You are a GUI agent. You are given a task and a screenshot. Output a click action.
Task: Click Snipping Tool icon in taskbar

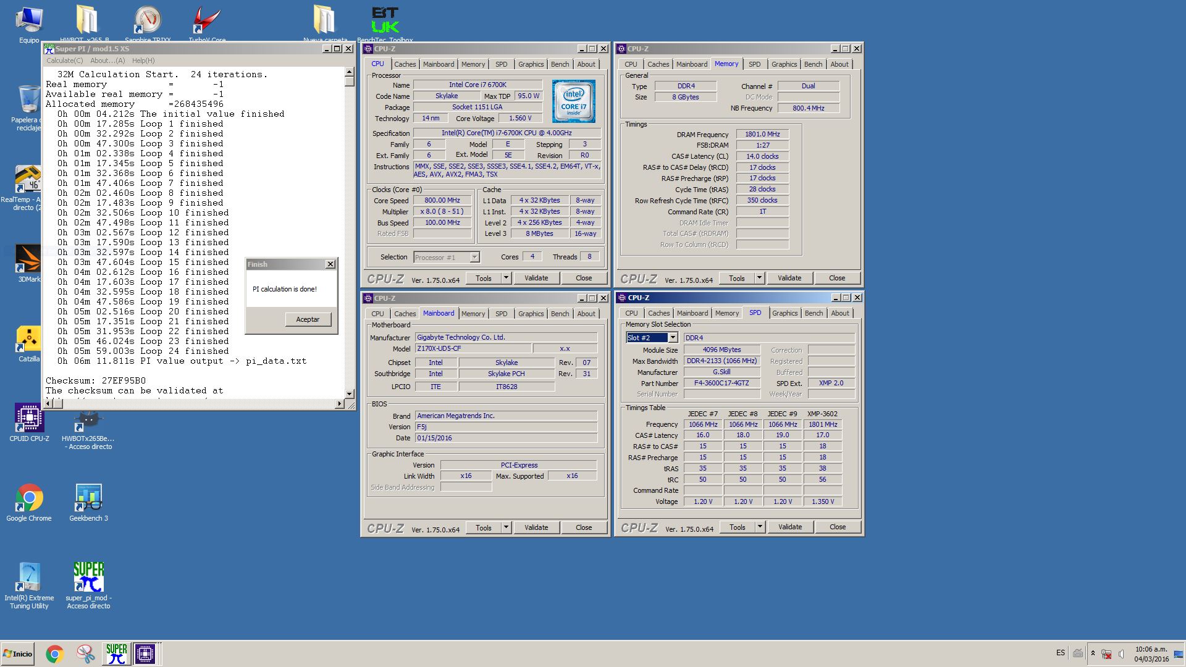coord(85,654)
